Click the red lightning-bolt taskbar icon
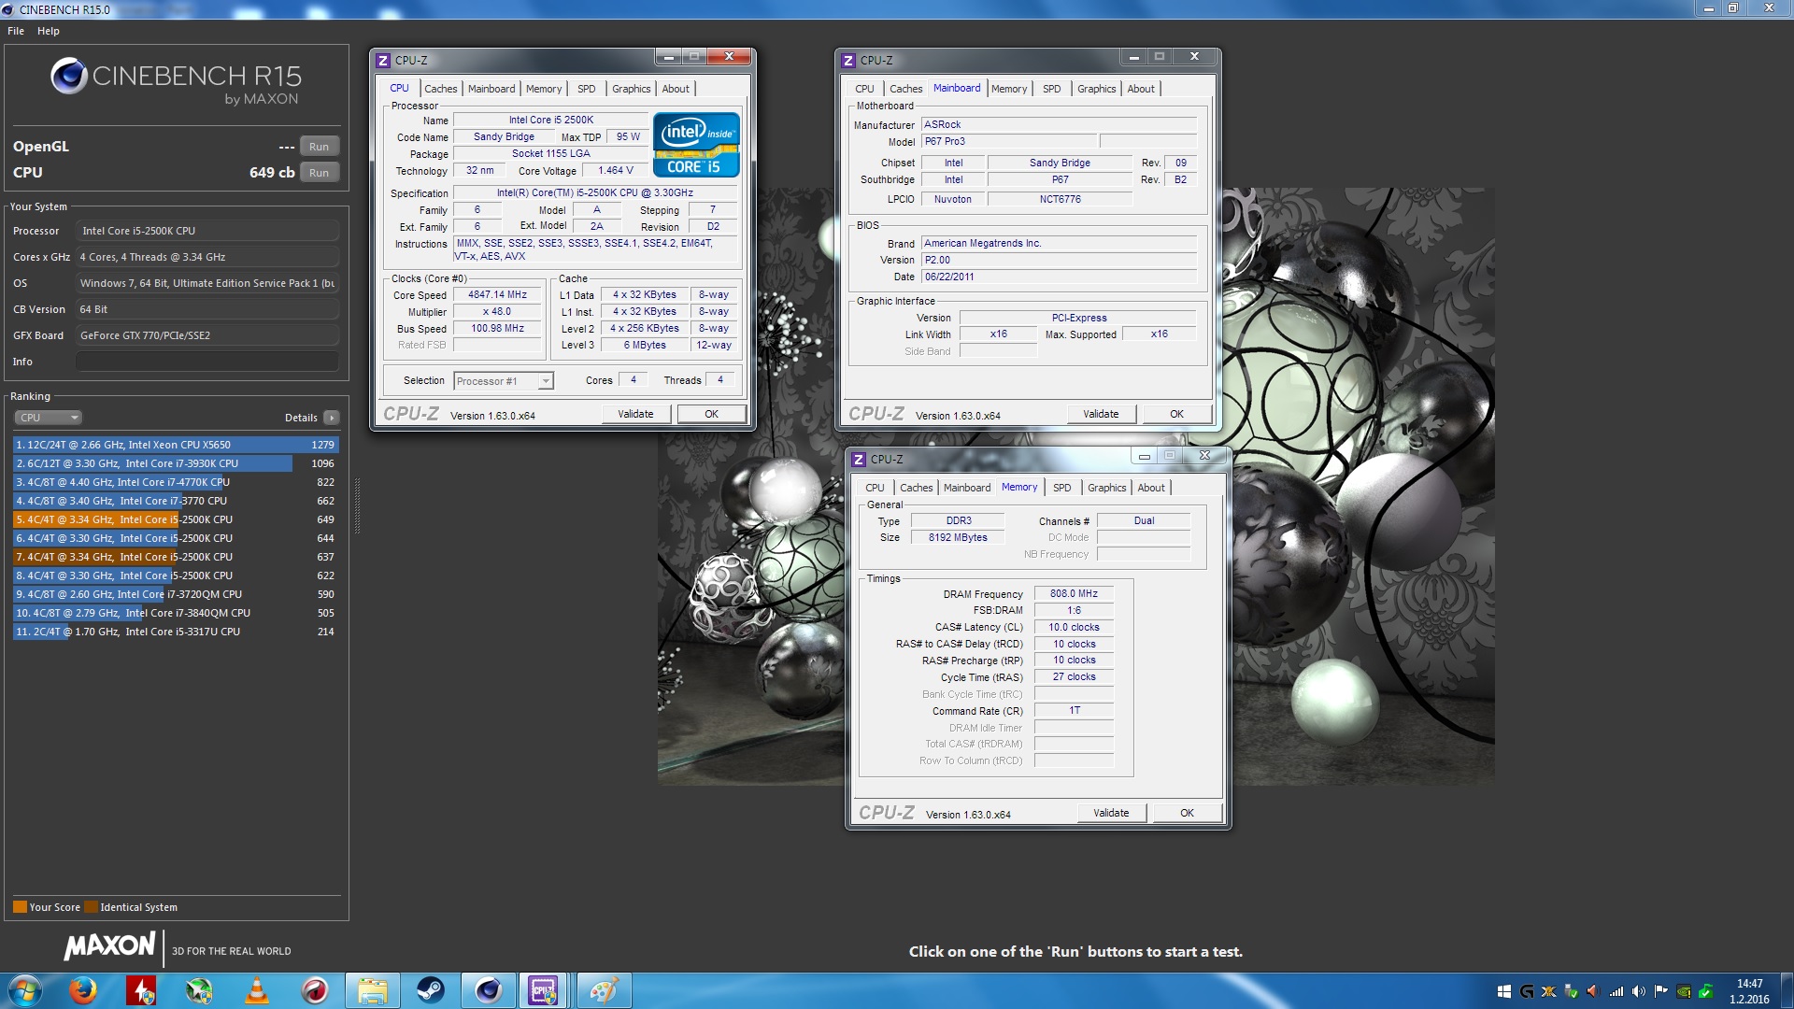 [141, 990]
